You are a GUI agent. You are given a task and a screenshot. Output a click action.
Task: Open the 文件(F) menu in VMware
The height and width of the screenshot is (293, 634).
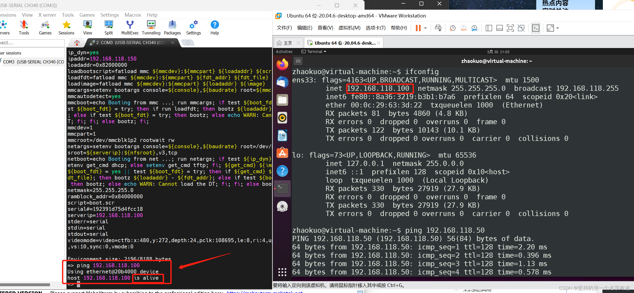[284, 28]
